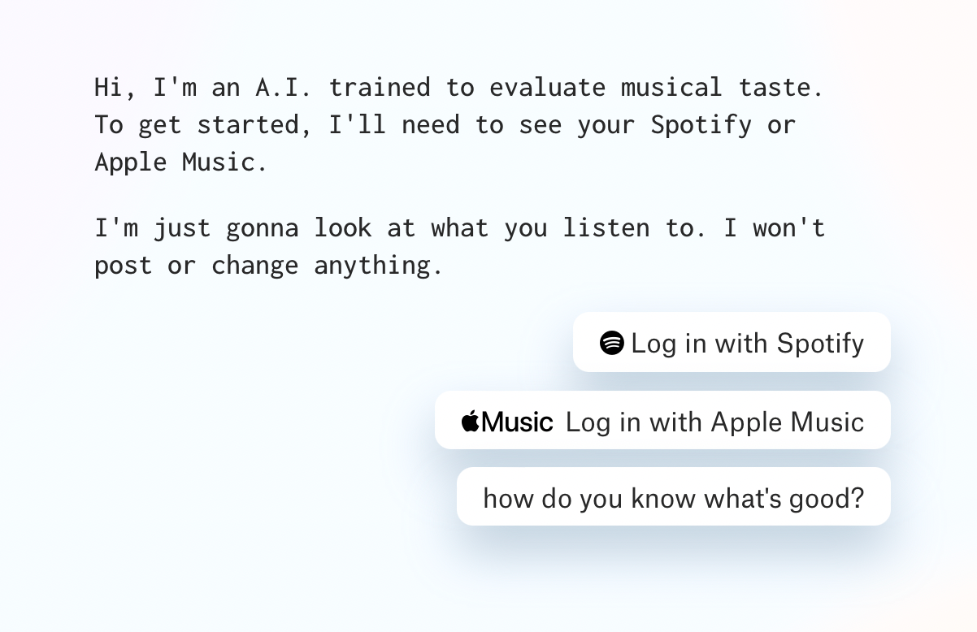Click the word Spotify in the intro paragraph
The height and width of the screenshot is (632, 977).
(x=701, y=125)
